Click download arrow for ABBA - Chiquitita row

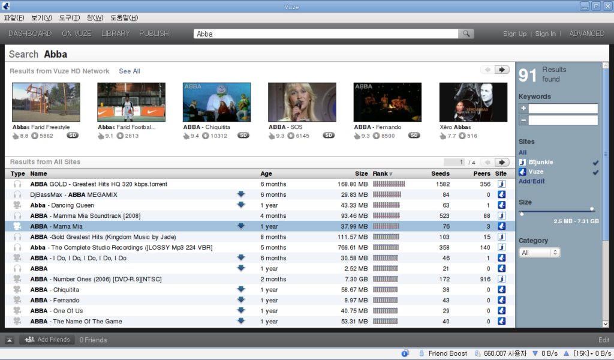241,289
